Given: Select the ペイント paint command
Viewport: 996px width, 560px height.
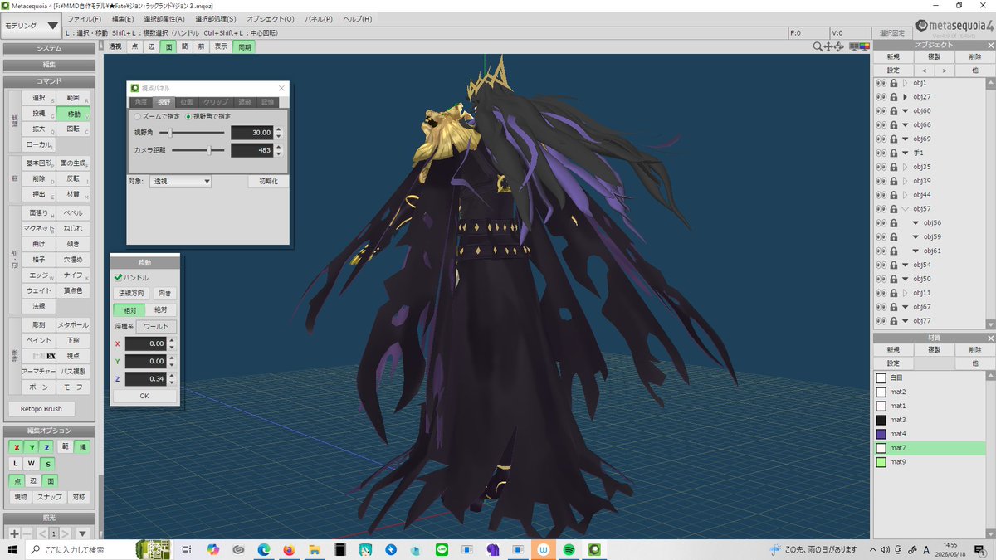Looking at the screenshot, I should coord(38,340).
